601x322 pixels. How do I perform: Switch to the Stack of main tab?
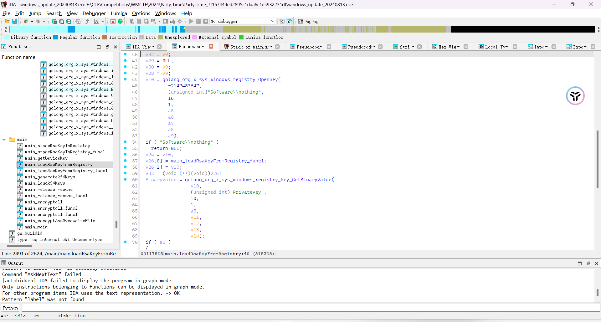click(250, 47)
